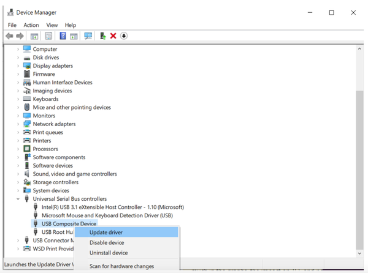Select Intel(R) USB 3.1 eXtensible Host Controller
Screen dimensions: 368x273
[x=113, y=208]
